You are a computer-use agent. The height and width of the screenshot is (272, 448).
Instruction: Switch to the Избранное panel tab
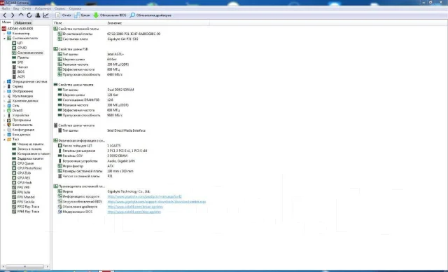point(23,22)
